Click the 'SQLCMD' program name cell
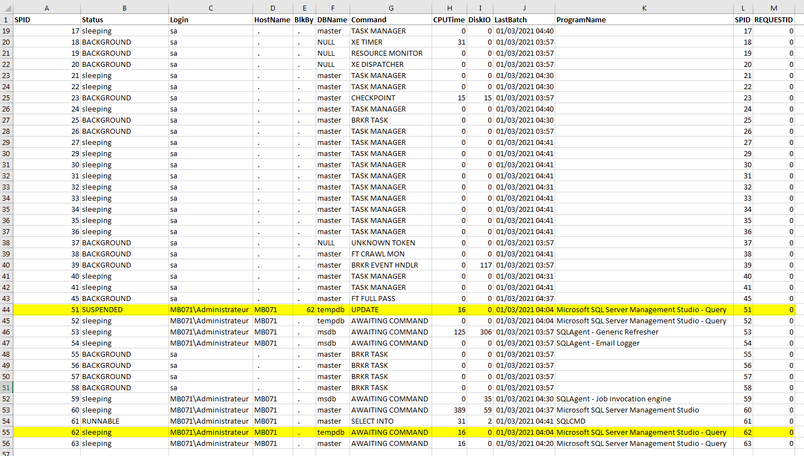This screenshot has width=804, height=456. [644, 421]
